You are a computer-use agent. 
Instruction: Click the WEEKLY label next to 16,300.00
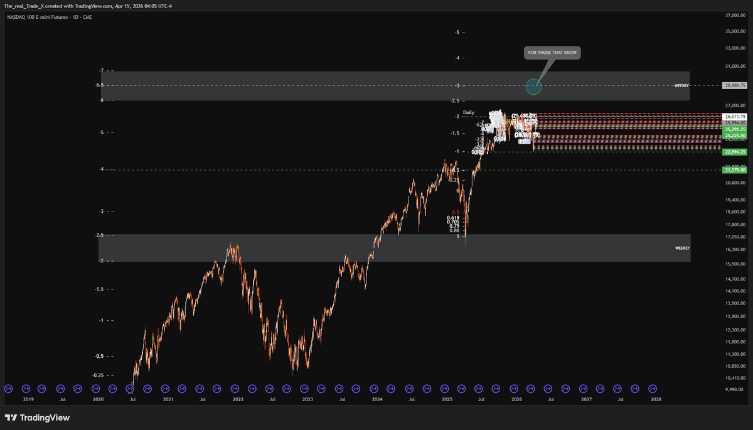pyautogui.click(x=682, y=248)
